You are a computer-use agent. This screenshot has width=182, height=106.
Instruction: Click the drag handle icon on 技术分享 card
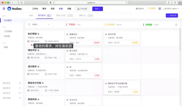(106, 34)
